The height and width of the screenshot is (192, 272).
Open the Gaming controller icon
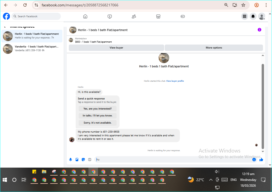(183, 16)
